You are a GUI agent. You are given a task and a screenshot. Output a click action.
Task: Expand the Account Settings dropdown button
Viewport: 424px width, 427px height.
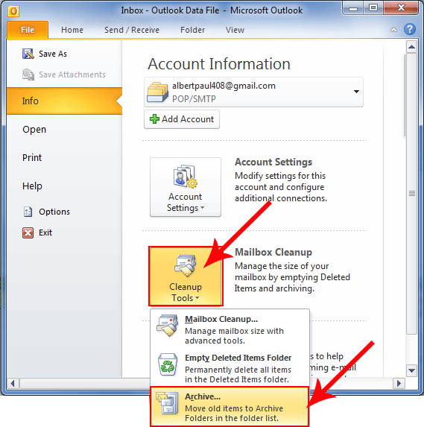pos(186,187)
